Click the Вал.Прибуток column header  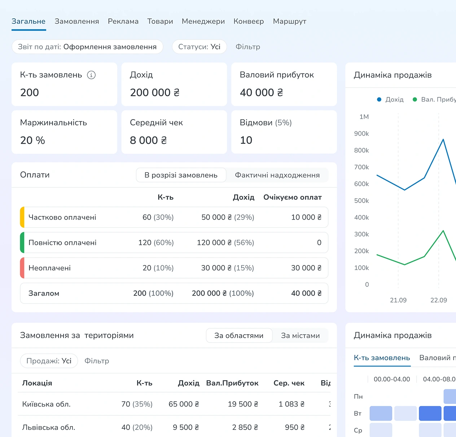[232, 383]
